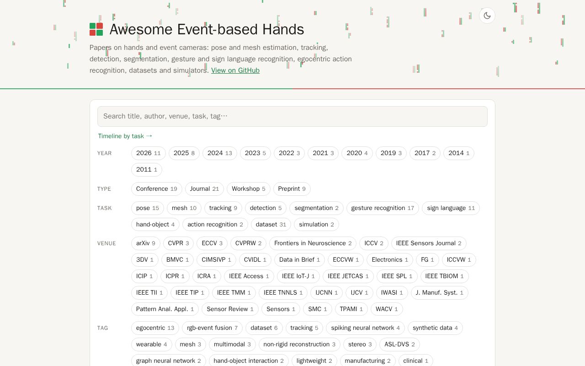Select the Preprint type filter
Viewport: 585px width, 366px height.
tap(292, 189)
